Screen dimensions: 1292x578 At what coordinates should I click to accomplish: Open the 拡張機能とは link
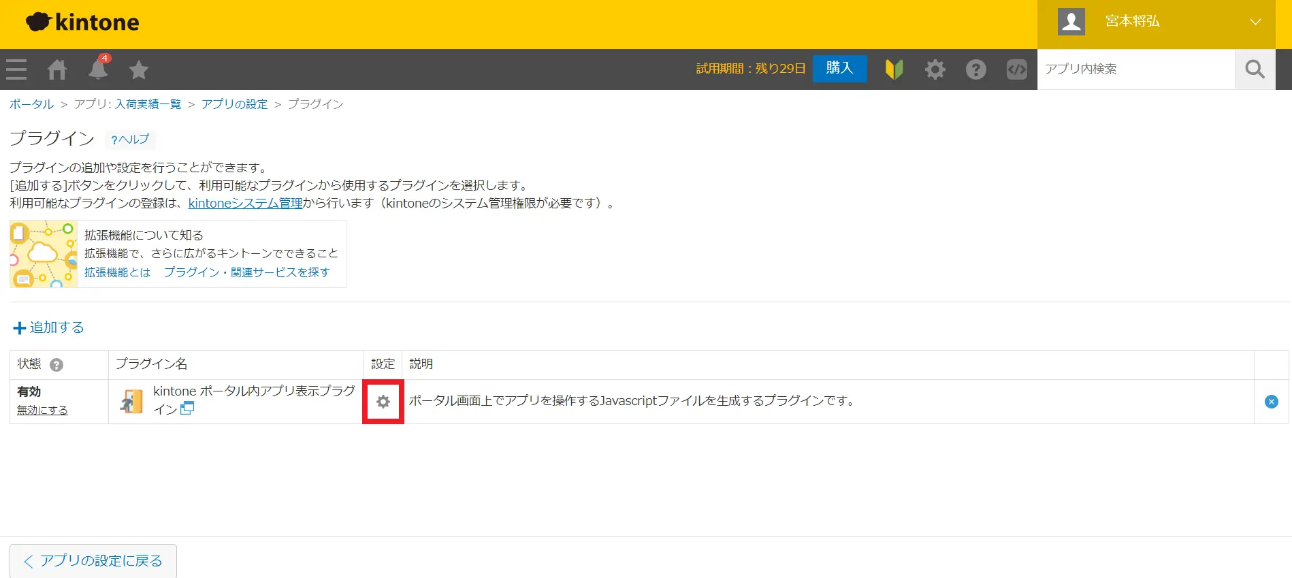pyautogui.click(x=117, y=272)
